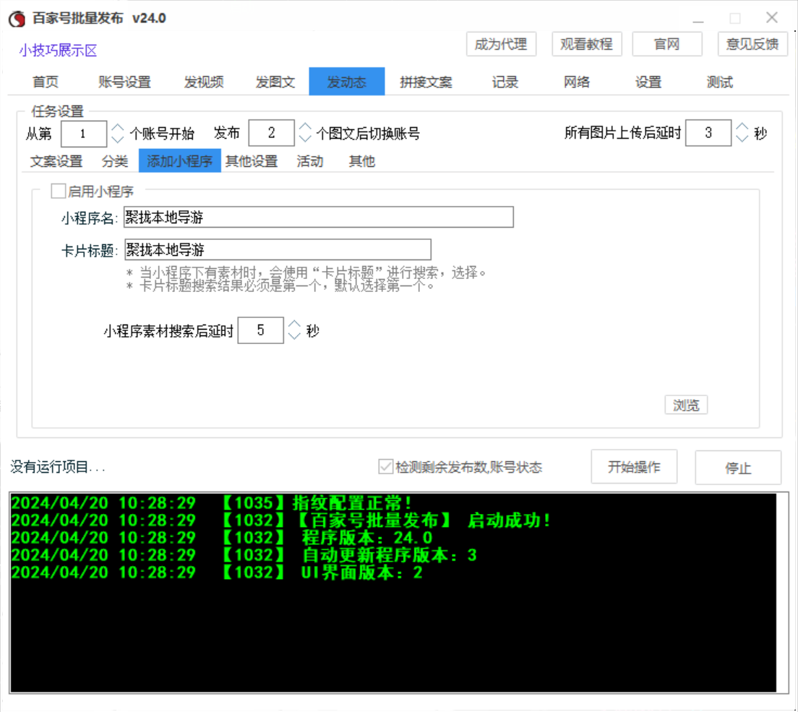Open the 测试 tab
The height and width of the screenshot is (712, 798).
(720, 82)
